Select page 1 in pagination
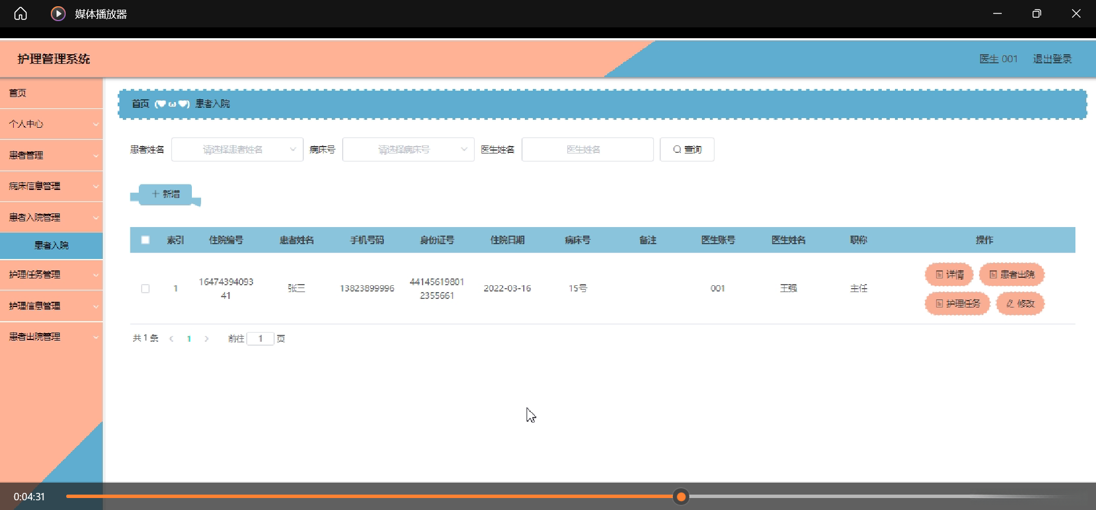The width and height of the screenshot is (1096, 510). click(x=189, y=339)
